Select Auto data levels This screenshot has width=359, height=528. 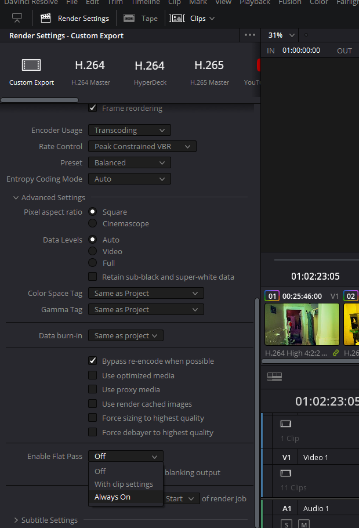click(x=93, y=240)
